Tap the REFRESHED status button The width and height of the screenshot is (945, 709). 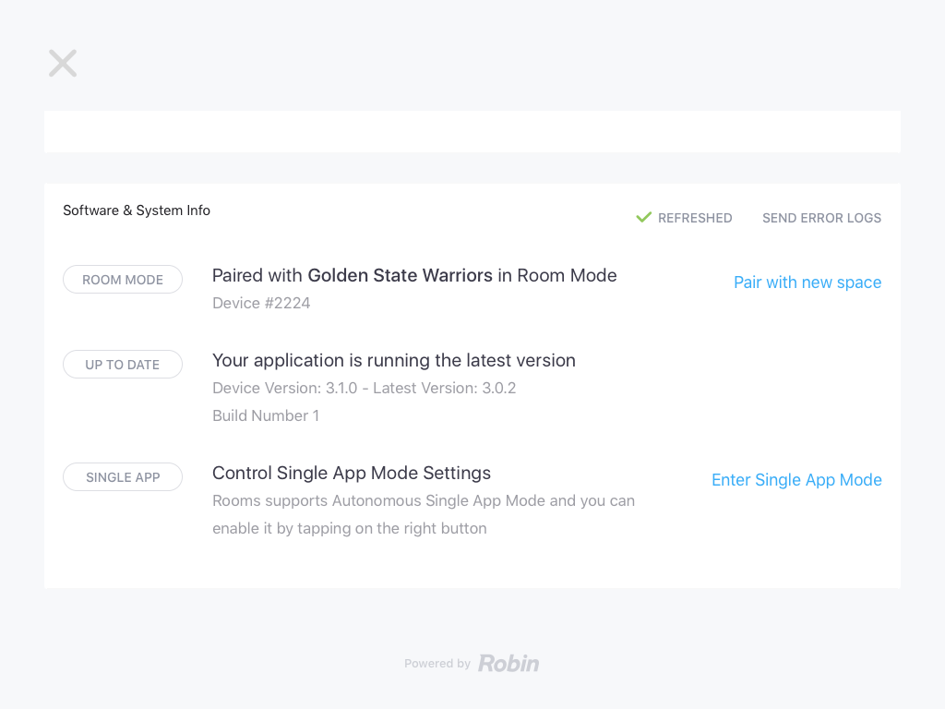[684, 218]
